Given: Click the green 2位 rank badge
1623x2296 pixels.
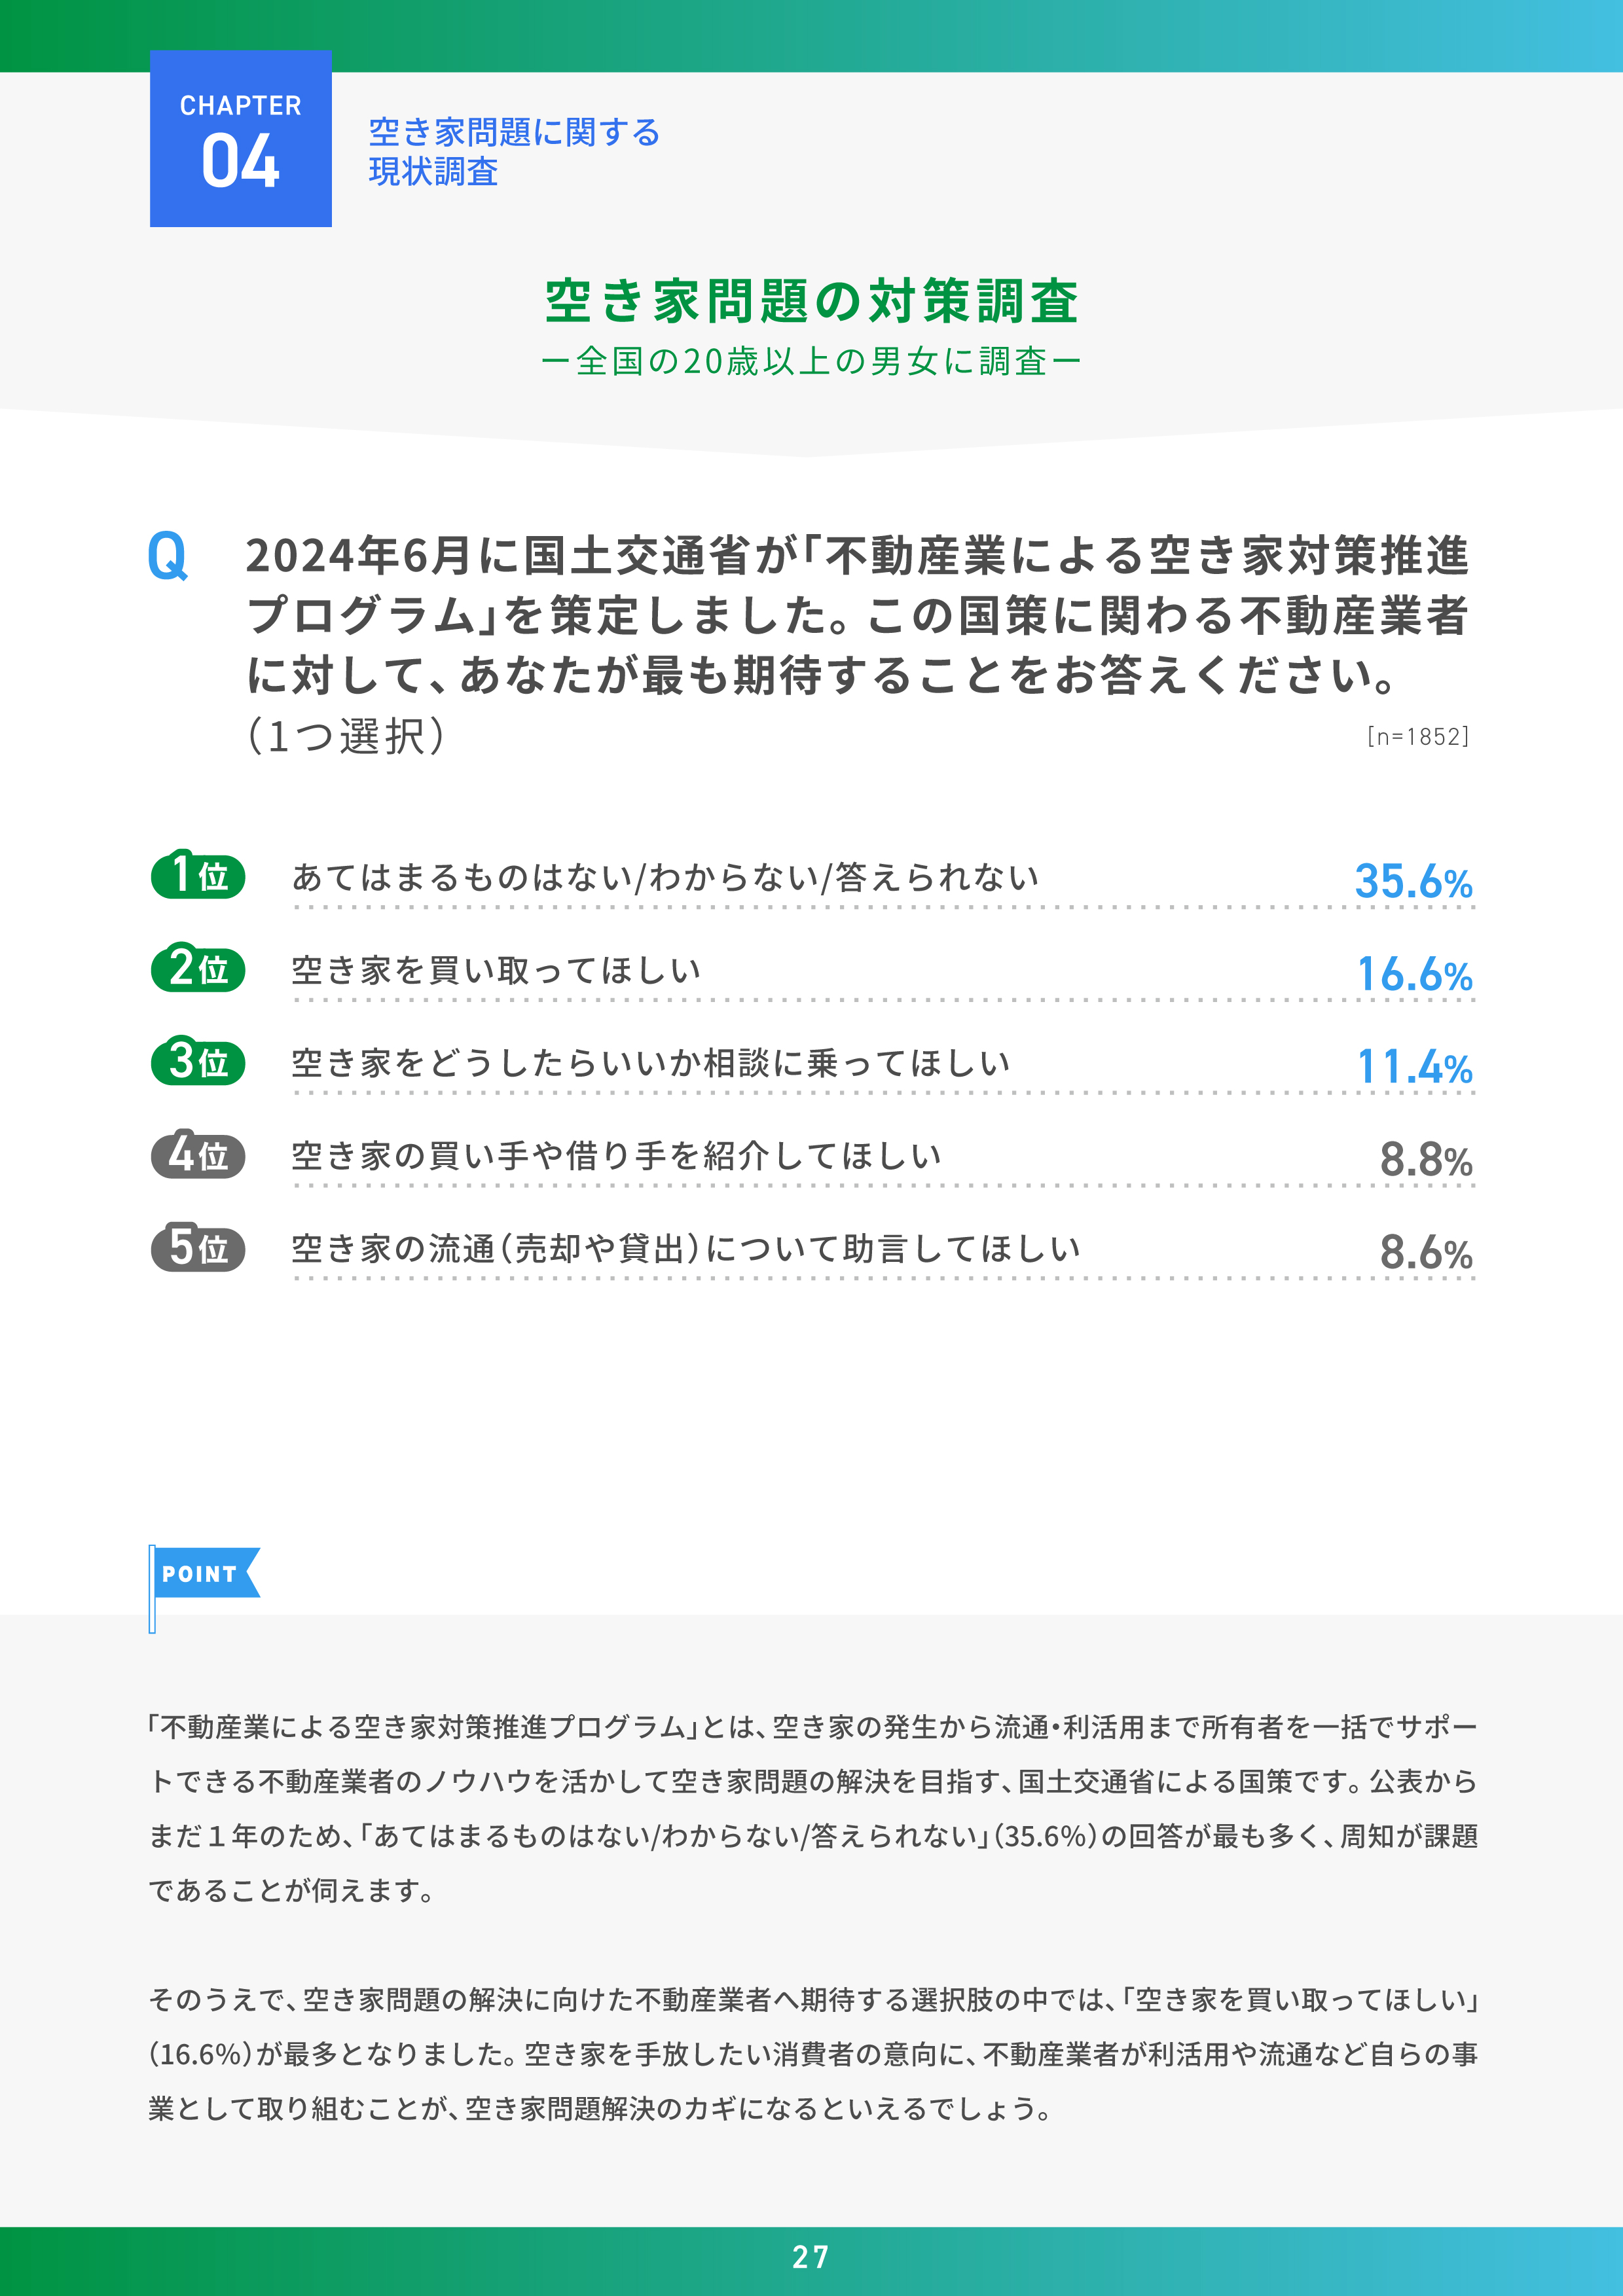Looking at the screenshot, I should pos(198,969).
